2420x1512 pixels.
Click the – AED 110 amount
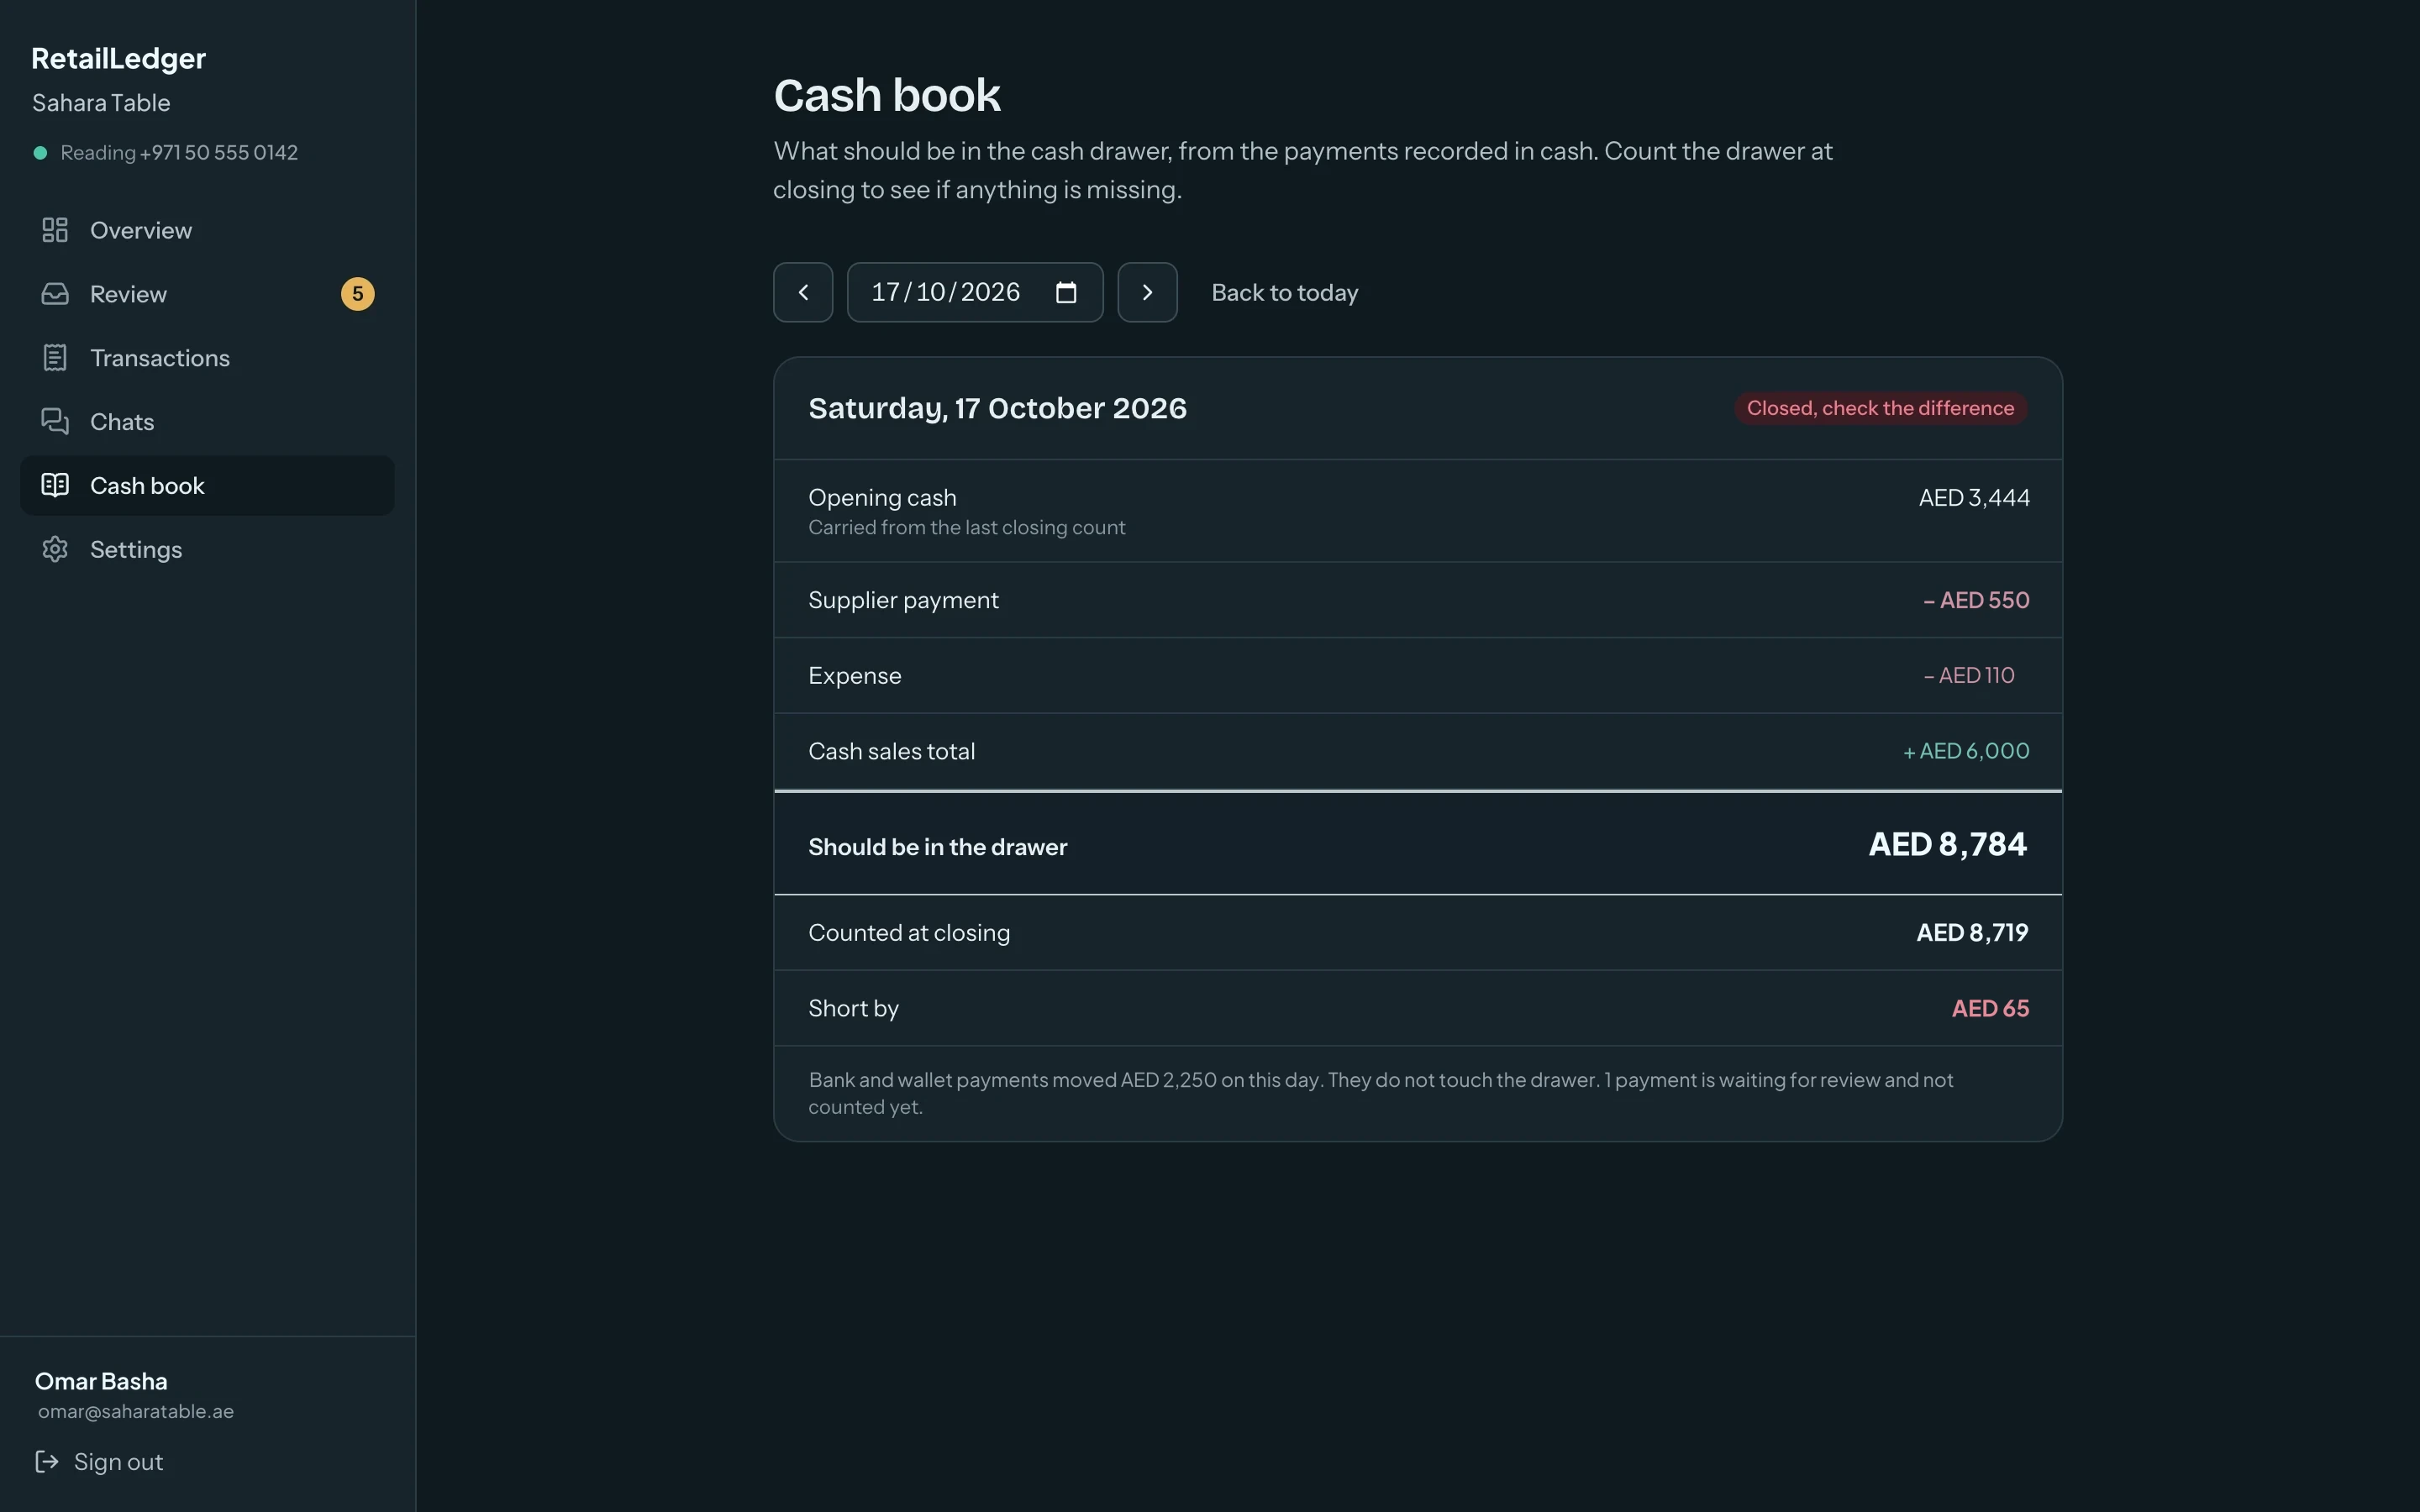coord(1968,676)
